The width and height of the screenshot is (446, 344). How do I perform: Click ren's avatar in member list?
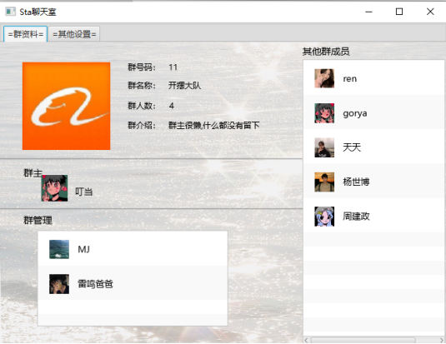(x=324, y=78)
